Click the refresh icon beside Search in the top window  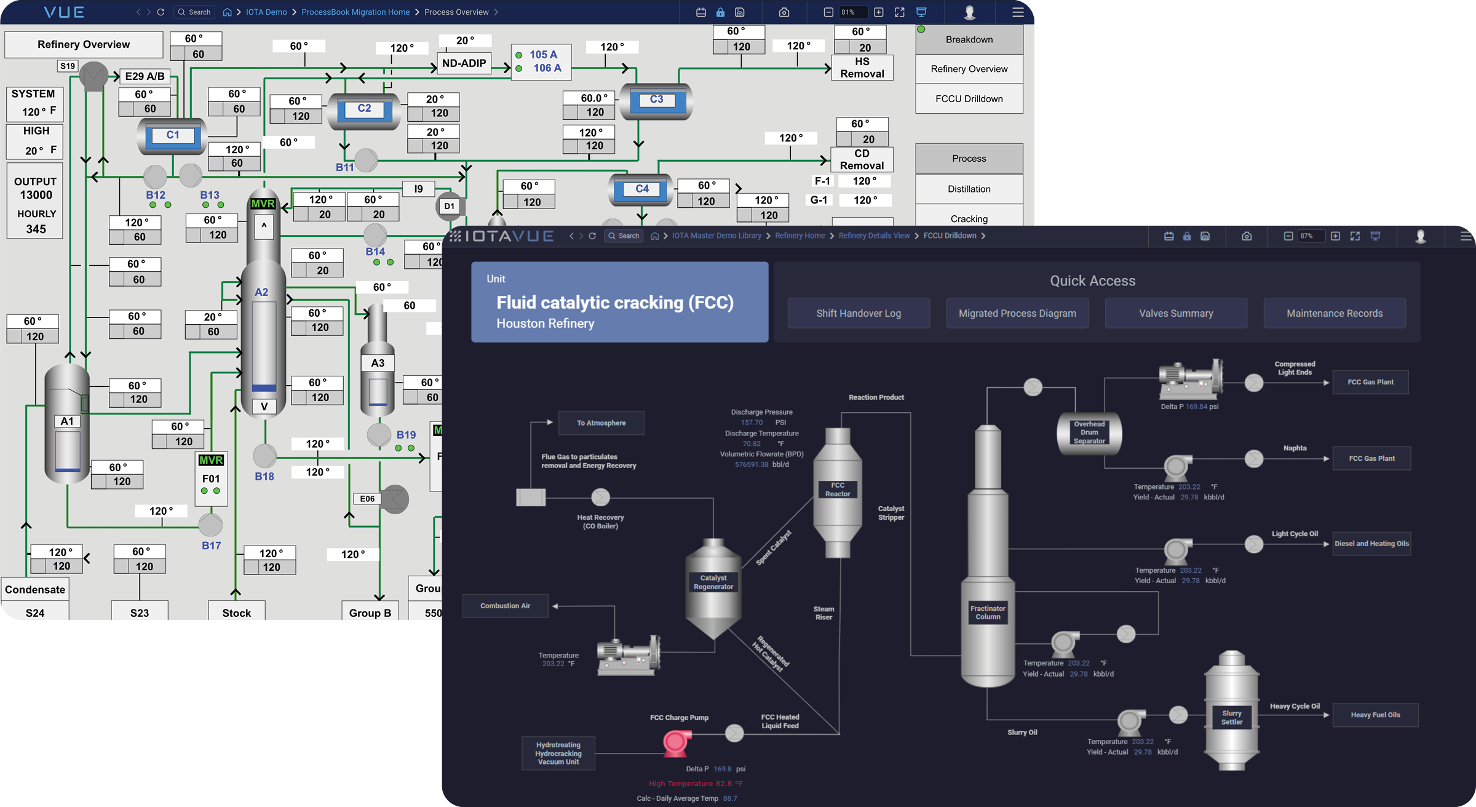click(161, 12)
